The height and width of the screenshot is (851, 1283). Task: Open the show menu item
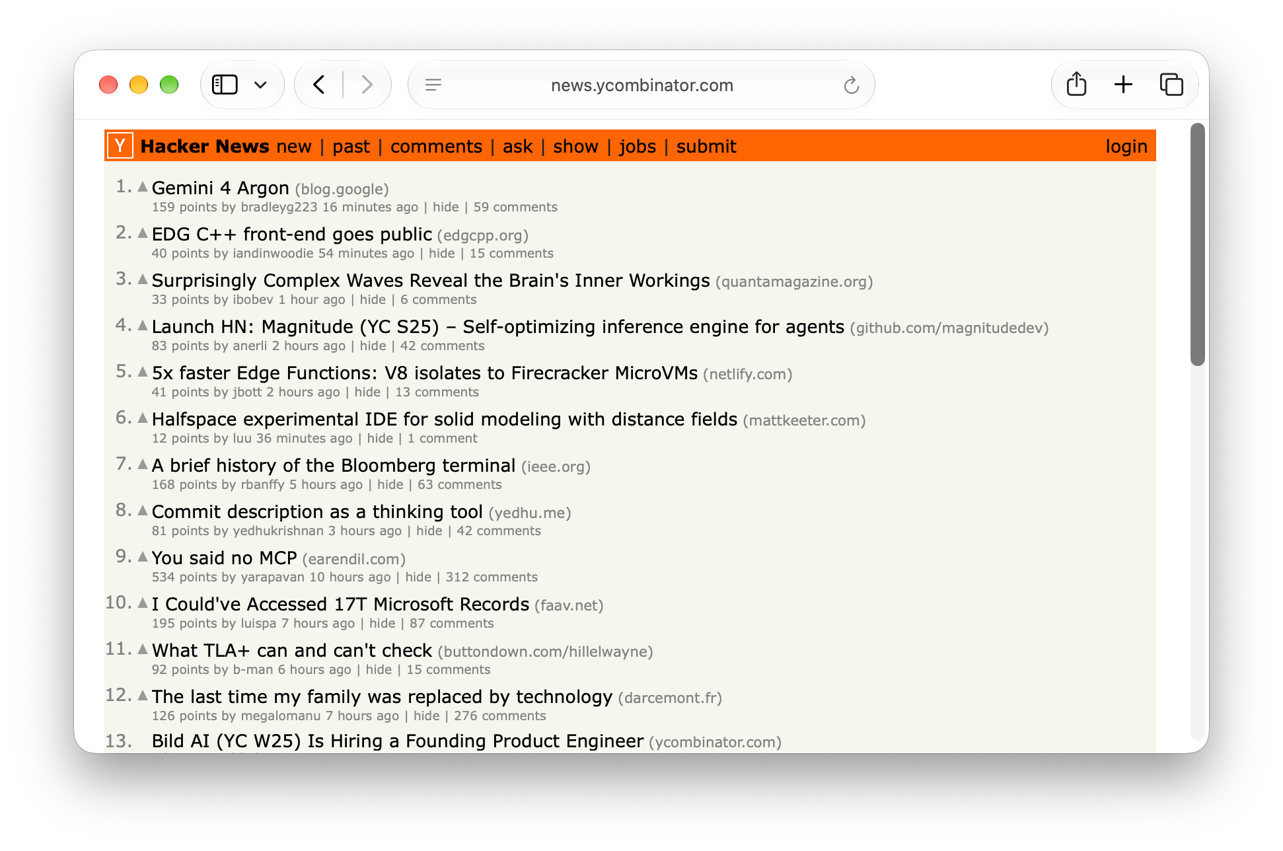[575, 147]
